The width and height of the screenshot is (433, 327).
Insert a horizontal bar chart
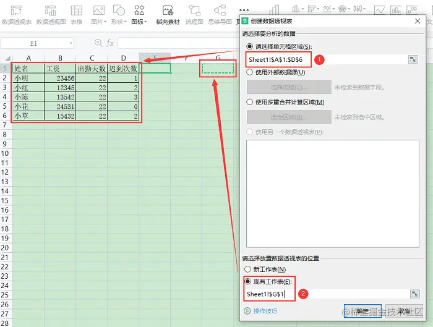pos(311,9)
